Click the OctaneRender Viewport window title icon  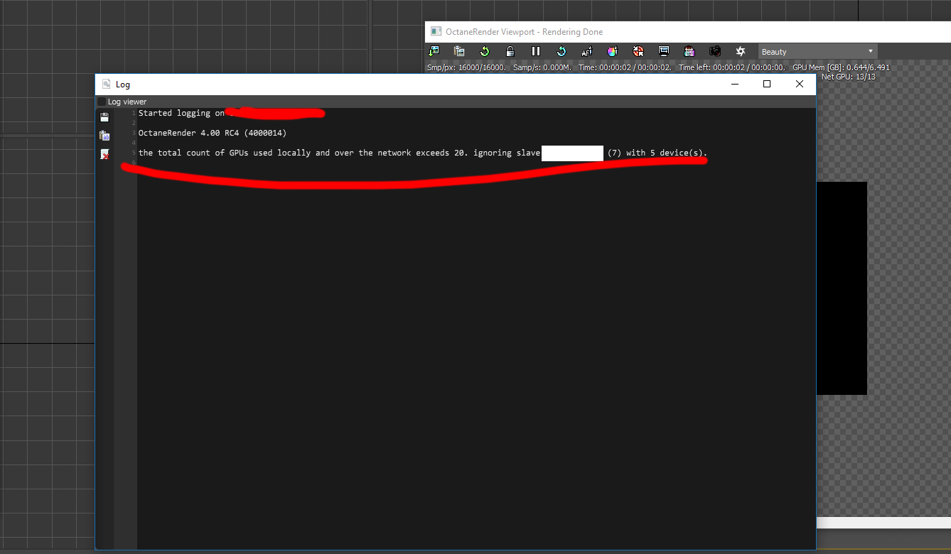pyautogui.click(x=436, y=31)
